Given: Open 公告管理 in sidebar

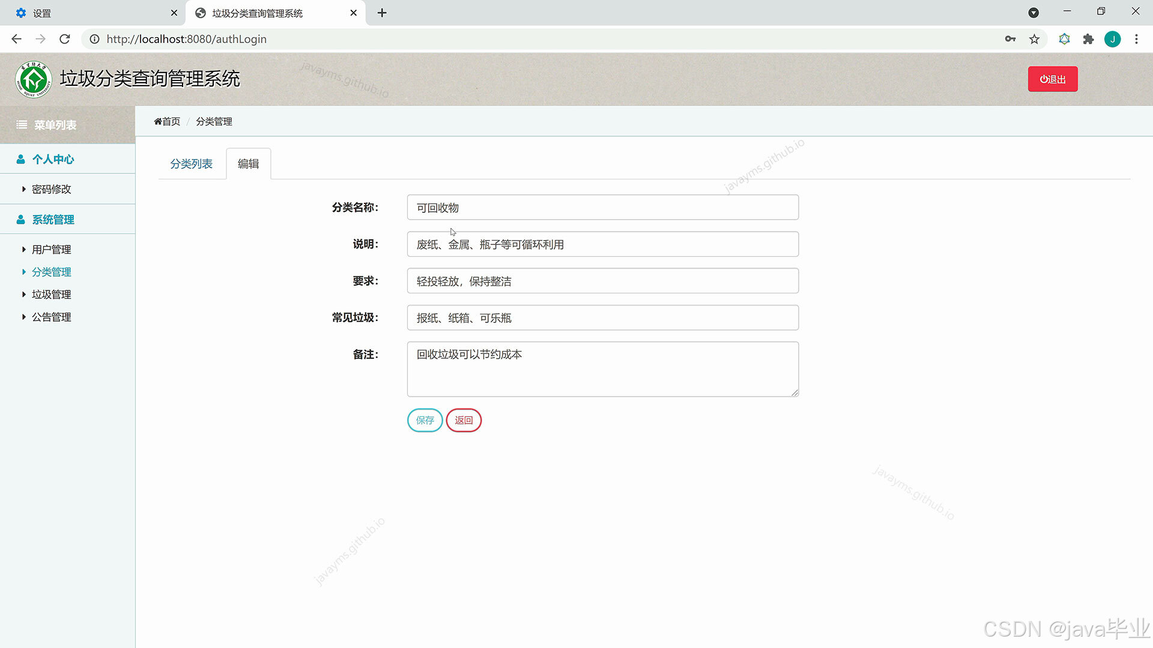Looking at the screenshot, I should pos(51,317).
